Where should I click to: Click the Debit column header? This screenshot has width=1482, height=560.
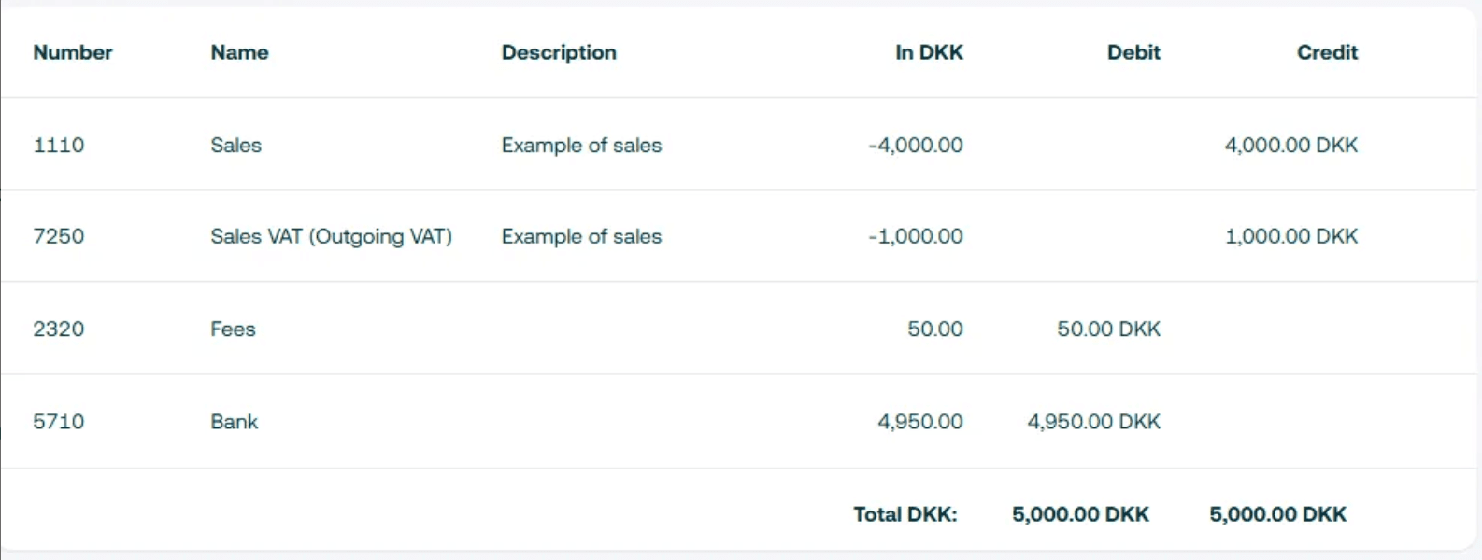point(1133,52)
